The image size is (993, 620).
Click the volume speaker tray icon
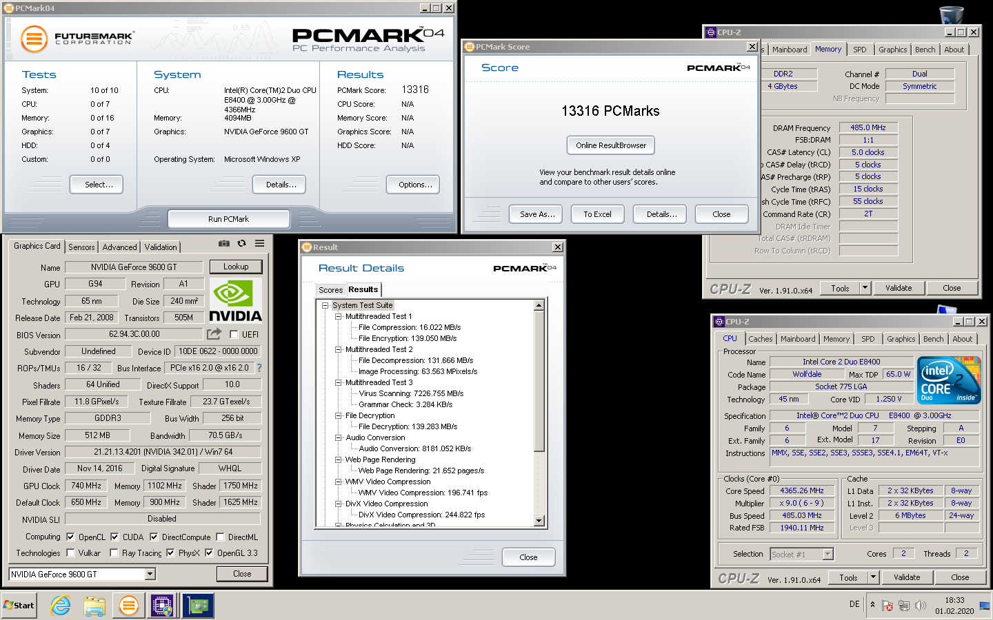(x=920, y=606)
